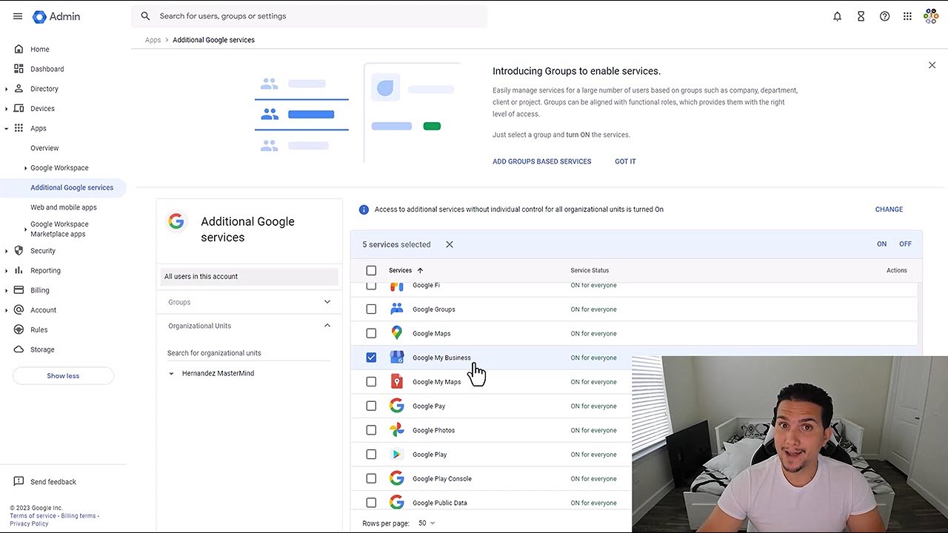Click the Google My Business service icon
Viewport: 948px width, 533px height.
point(396,358)
